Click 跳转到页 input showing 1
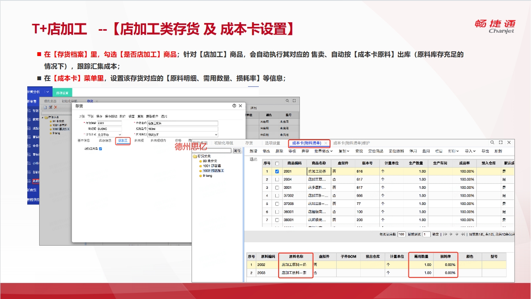This screenshot has width=531, height=299. click(x=426, y=234)
